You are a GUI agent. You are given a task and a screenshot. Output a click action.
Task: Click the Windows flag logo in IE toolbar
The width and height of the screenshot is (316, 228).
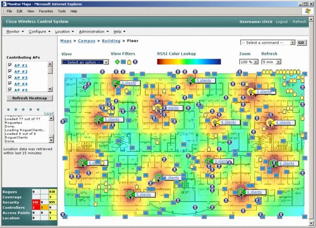coord(308,11)
